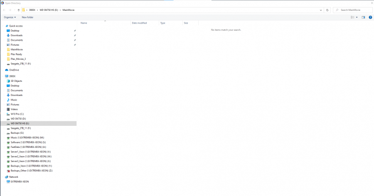
Task: Create a New folder
Action: 27,17
